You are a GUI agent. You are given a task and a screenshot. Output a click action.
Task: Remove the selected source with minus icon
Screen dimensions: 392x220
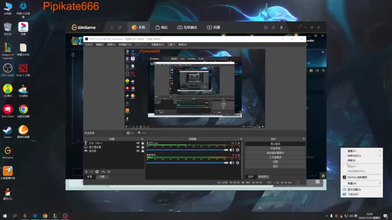pos(92,172)
